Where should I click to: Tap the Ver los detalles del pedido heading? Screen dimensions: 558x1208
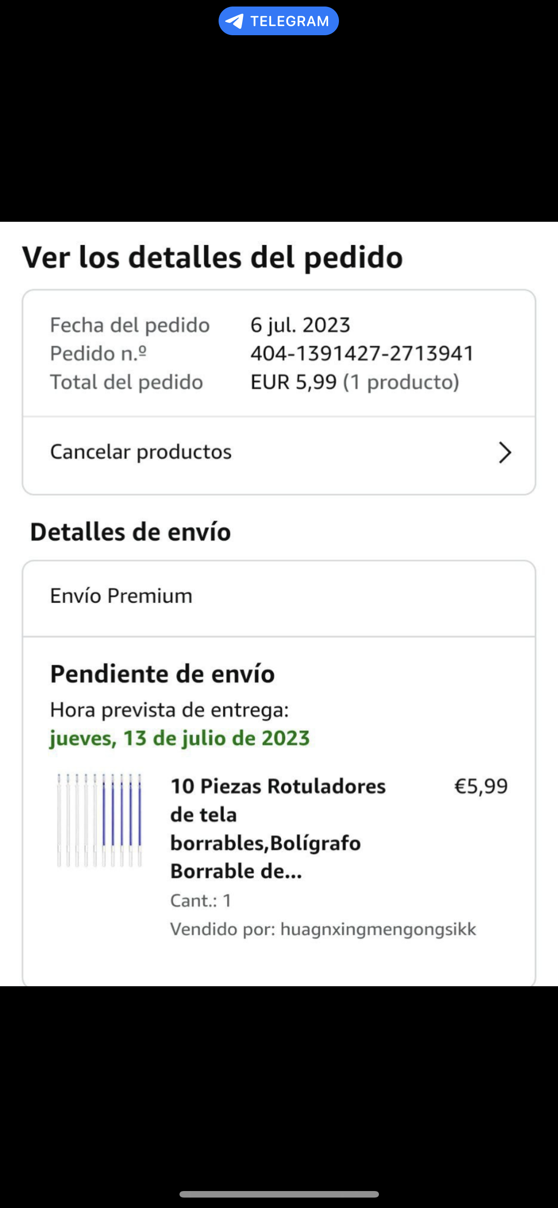click(212, 257)
